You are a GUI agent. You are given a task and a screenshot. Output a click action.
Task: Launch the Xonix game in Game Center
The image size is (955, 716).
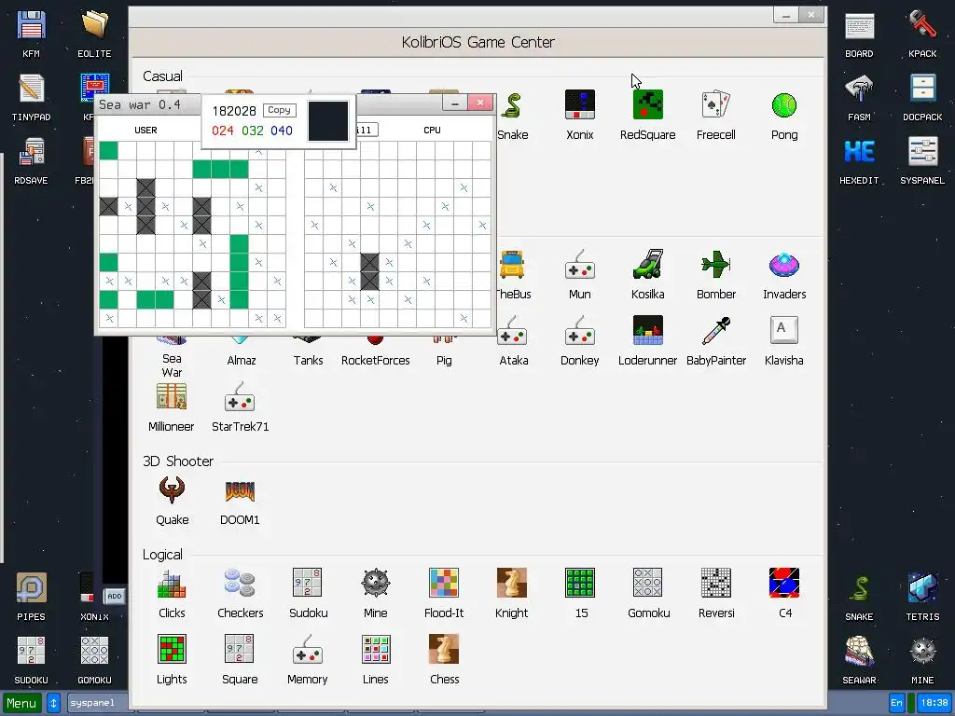579,116
